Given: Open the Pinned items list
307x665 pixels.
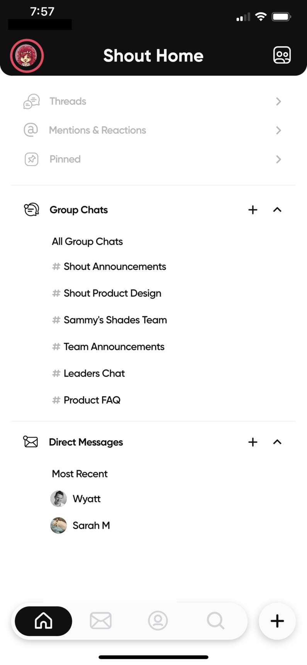Looking at the screenshot, I should pyautogui.click(x=153, y=159).
